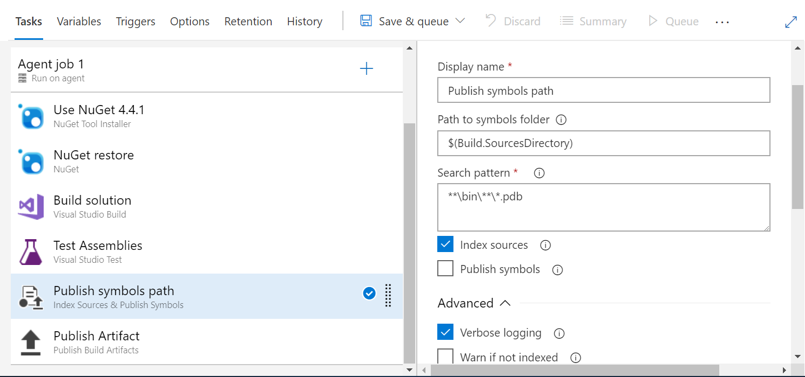Click the settings panel vertical scrollbar thumb
The width and height of the screenshot is (805, 377).
point(798,146)
